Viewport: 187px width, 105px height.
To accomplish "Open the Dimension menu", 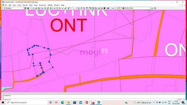I will click(x=43, y=5).
